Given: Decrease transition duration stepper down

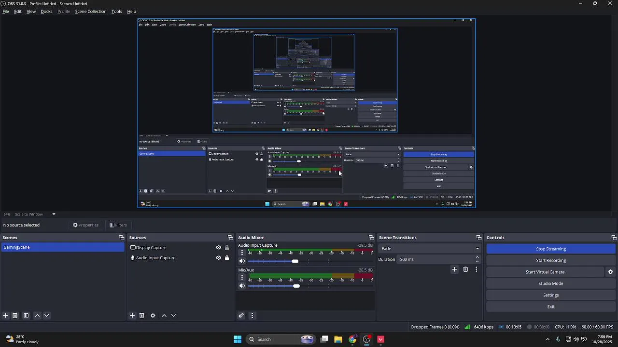Looking at the screenshot, I should click(478, 262).
